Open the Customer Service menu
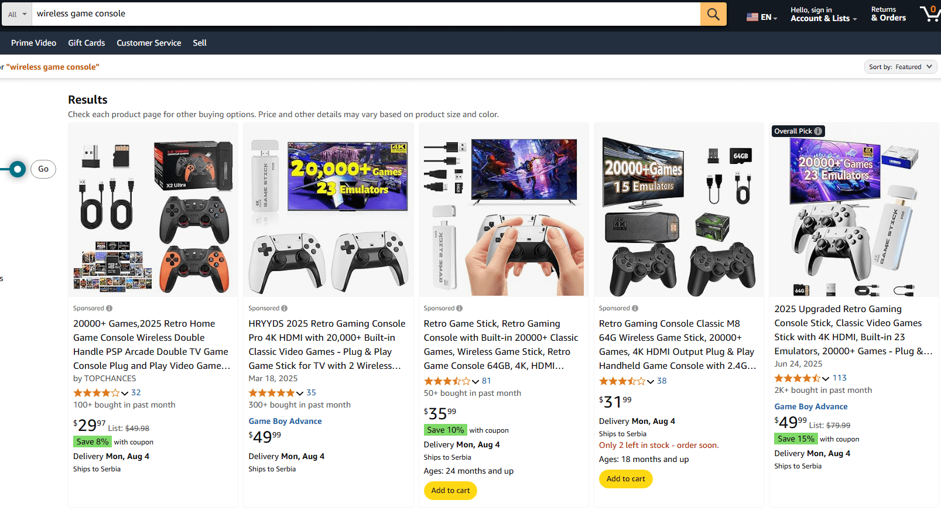The image size is (941, 510). (149, 42)
